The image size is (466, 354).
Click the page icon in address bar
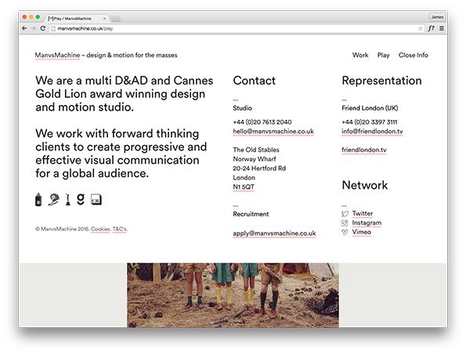coord(53,28)
